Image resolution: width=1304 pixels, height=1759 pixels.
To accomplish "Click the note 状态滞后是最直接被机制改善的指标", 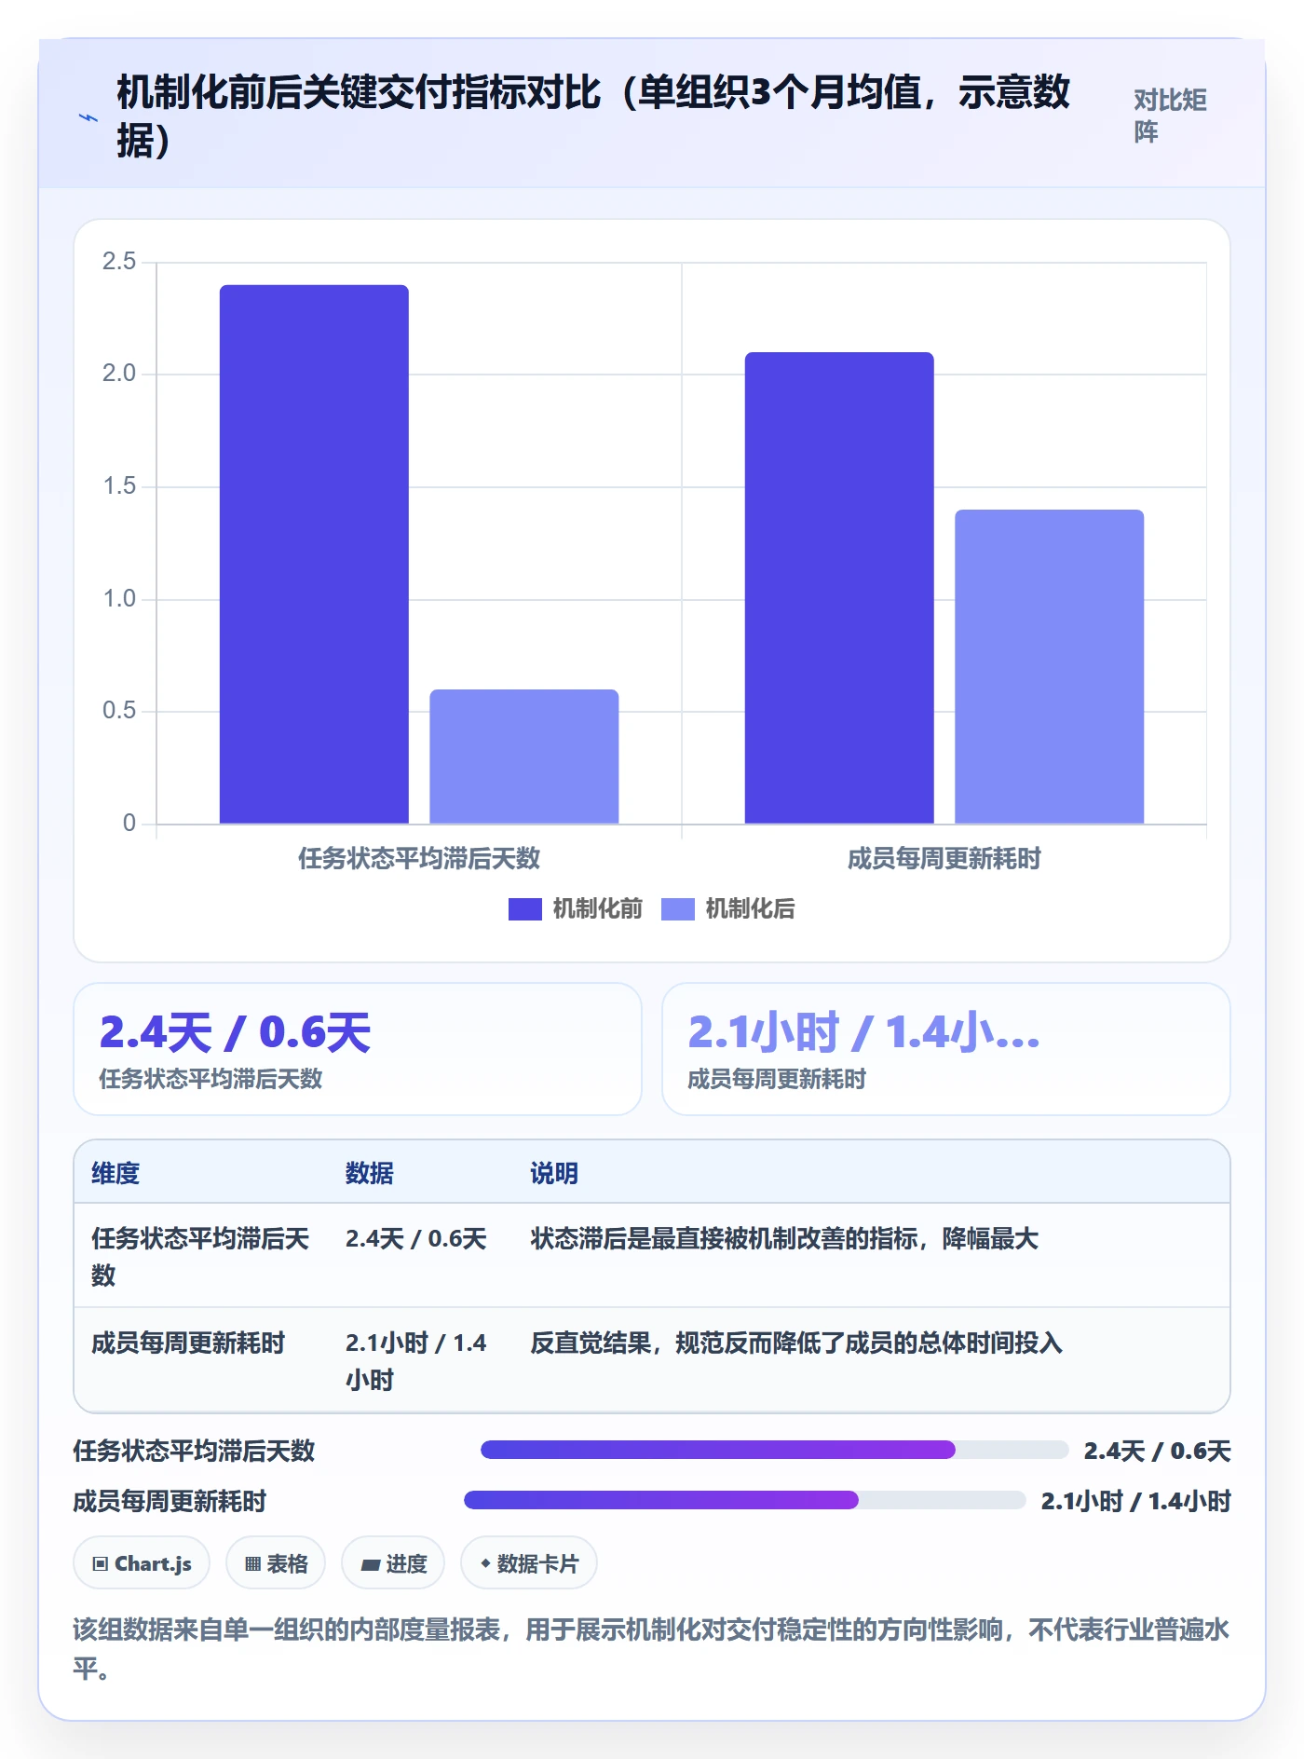I will [784, 1238].
